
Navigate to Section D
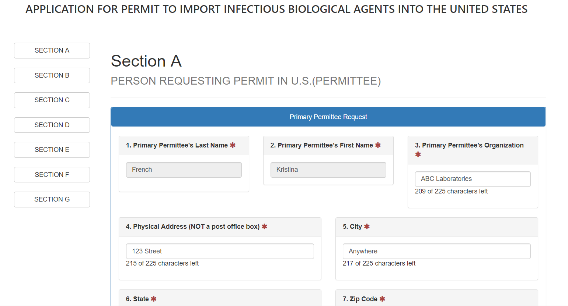(x=52, y=125)
